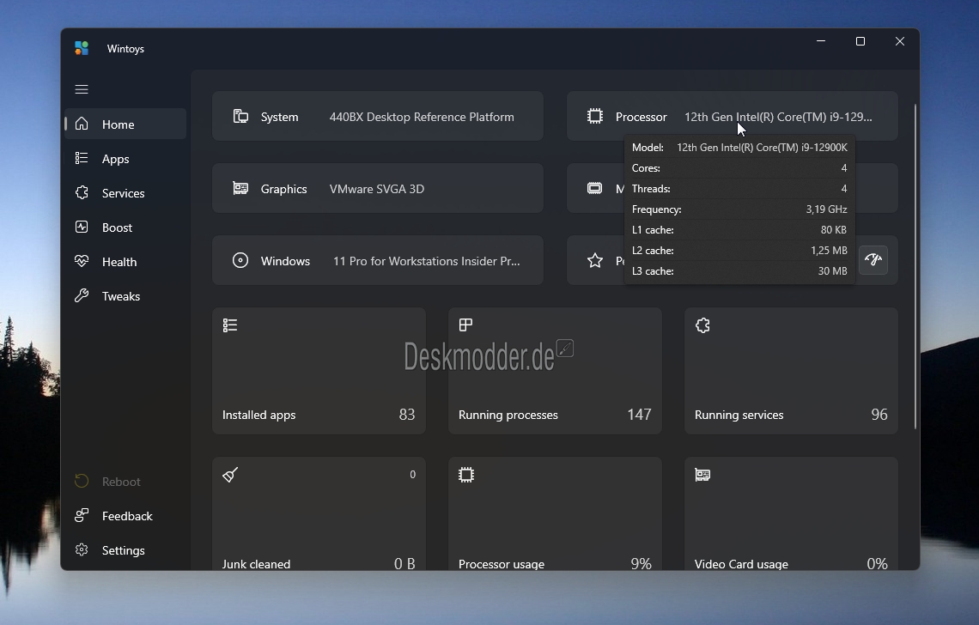
Task: Click the speedometer performance button
Action: pos(873,260)
